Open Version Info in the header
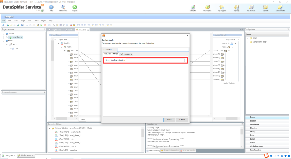The image size is (291, 159). (x=63, y=8)
